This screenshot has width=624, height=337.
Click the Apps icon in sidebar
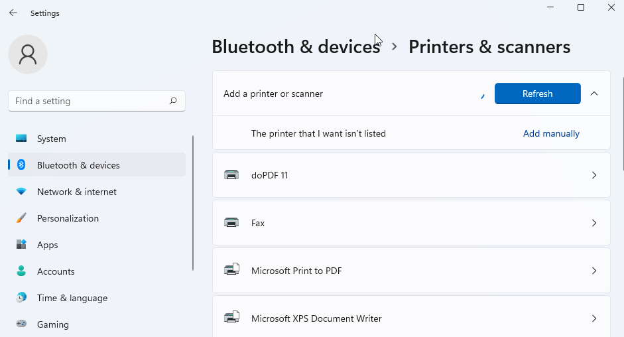pos(21,244)
